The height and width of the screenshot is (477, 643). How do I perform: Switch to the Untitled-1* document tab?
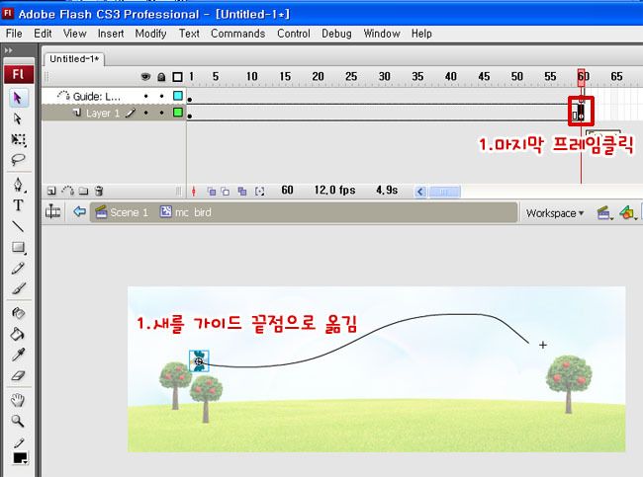click(74, 59)
